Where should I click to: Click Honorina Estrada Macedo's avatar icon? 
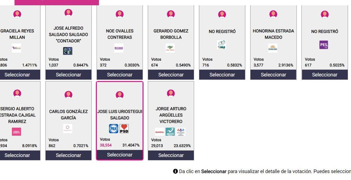pyautogui.click(x=273, y=14)
